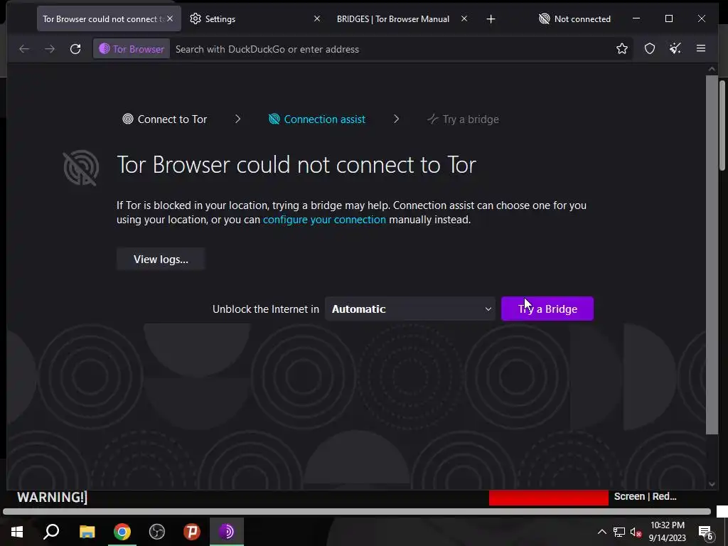Viewport: 728px width, 546px height.
Task: Go back with the back arrow
Action: 24,49
